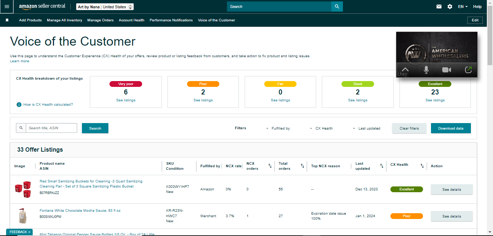This screenshot has width=493, height=236.
Task: Mute microphone in meeting overlay
Action: point(426,70)
